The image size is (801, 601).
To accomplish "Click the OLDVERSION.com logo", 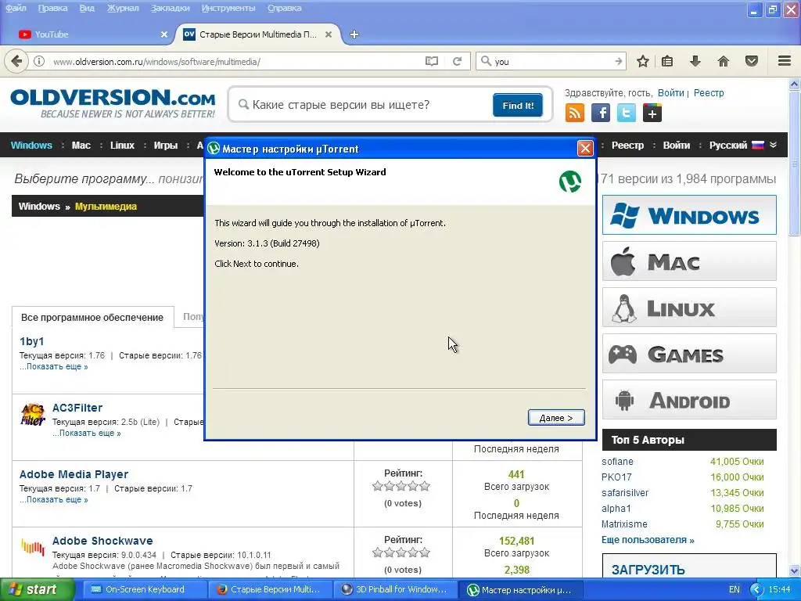I will pyautogui.click(x=113, y=103).
